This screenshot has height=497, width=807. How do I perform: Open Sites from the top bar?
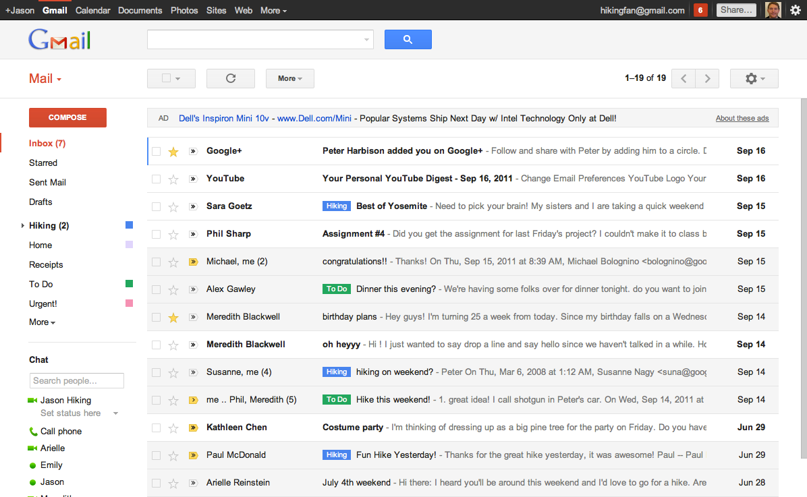[216, 10]
